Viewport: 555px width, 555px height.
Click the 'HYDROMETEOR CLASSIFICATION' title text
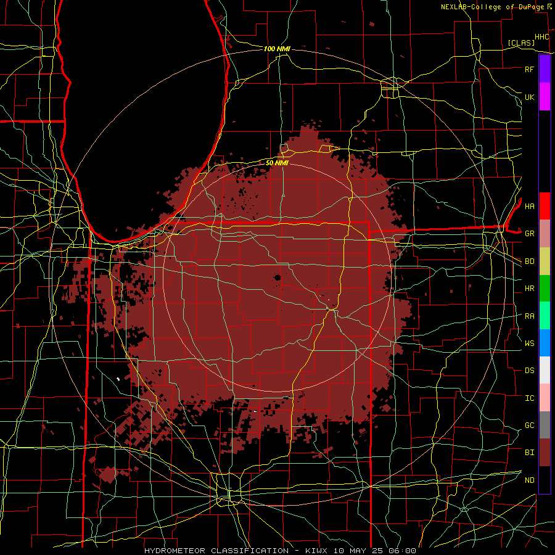pos(216,551)
